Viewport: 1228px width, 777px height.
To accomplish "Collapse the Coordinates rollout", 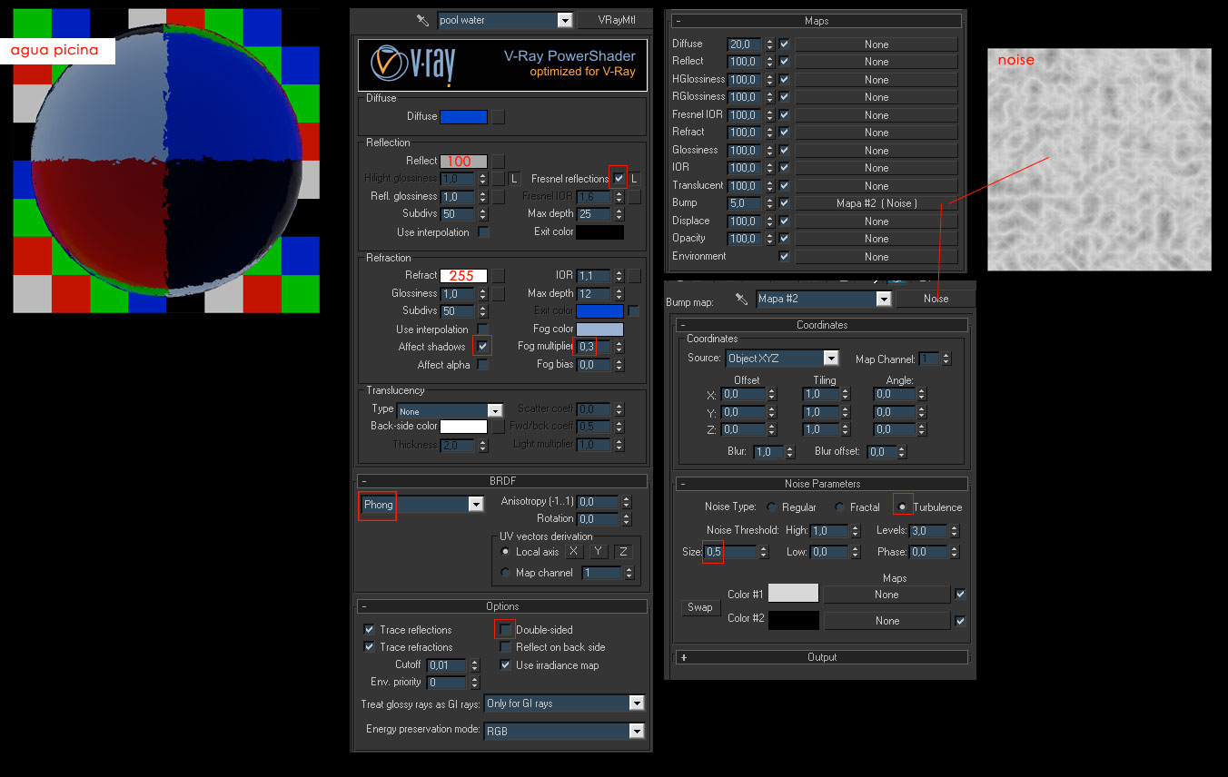I will click(822, 325).
